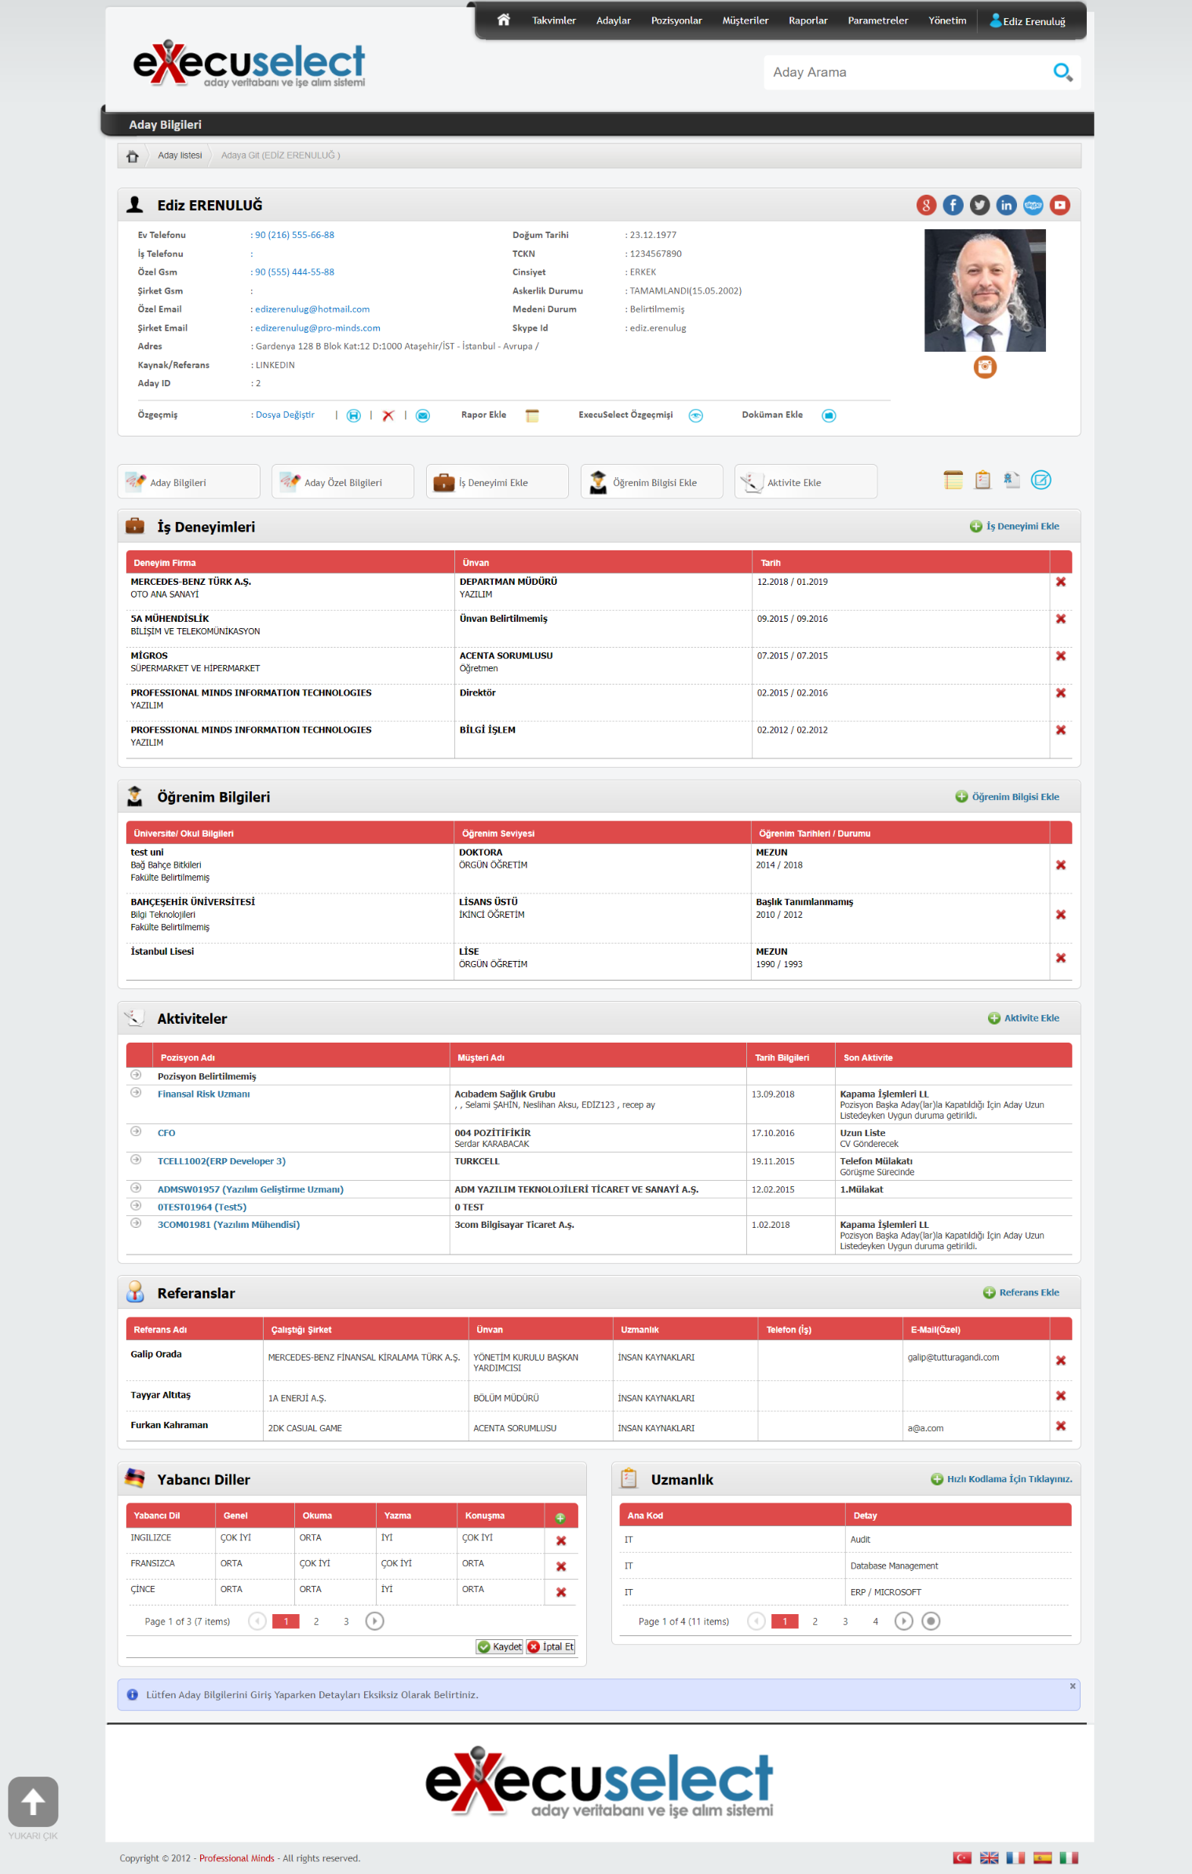Open the Pozisyonlar menu
Viewport: 1192px width, 1874px height.
coord(676,21)
